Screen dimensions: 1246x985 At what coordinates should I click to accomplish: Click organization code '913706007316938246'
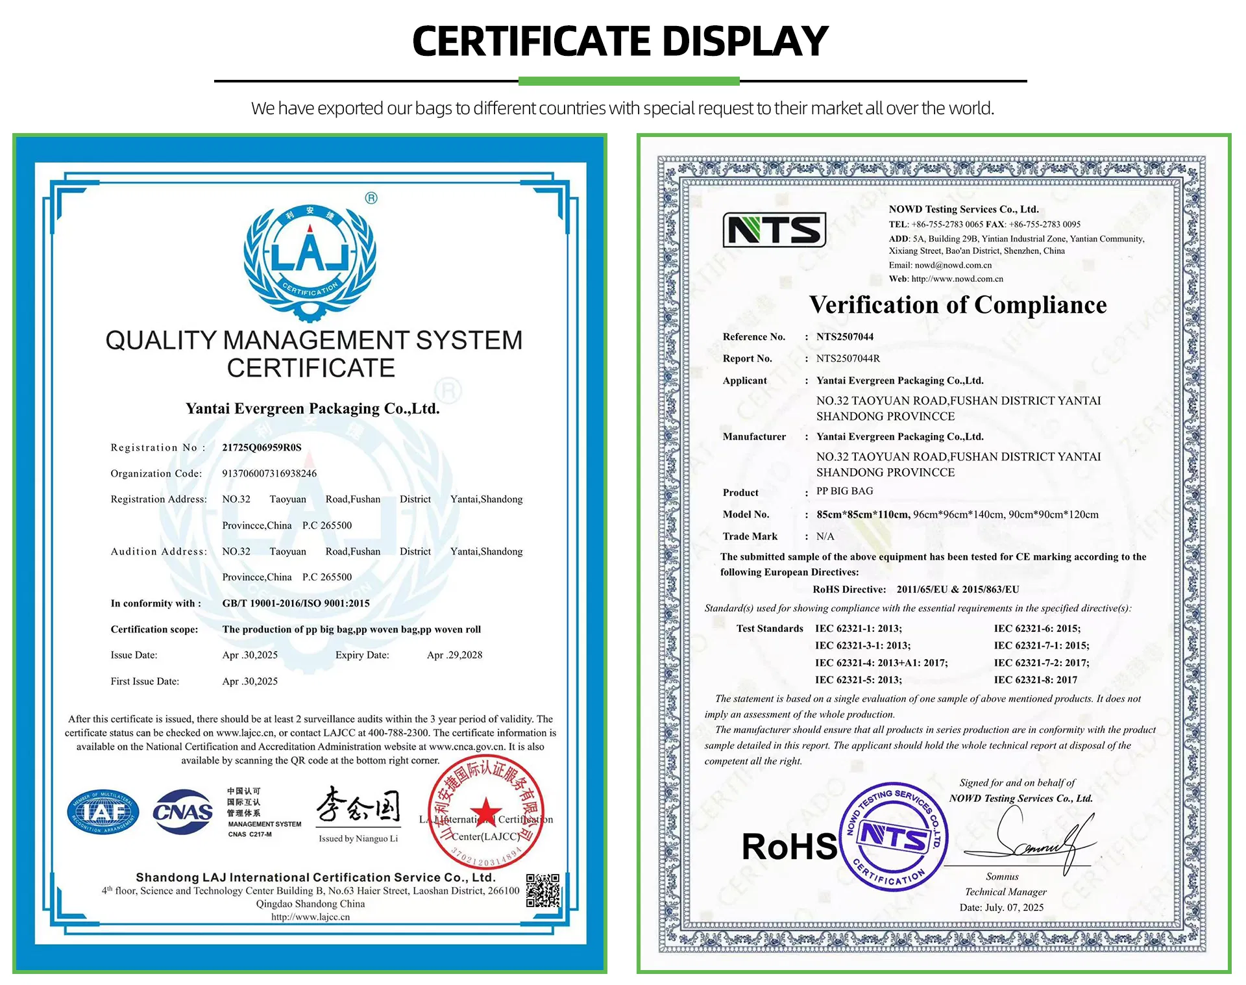pos(269,473)
